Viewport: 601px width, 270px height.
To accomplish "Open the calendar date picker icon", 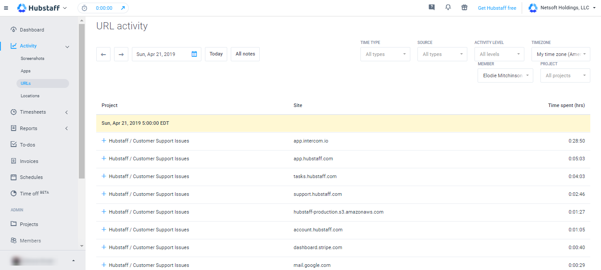I will [194, 54].
